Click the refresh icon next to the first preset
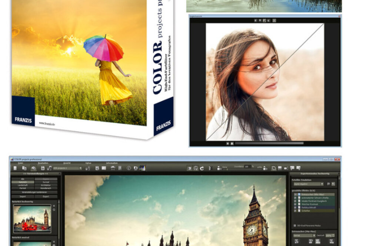The image size is (366, 246). pos(54,209)
